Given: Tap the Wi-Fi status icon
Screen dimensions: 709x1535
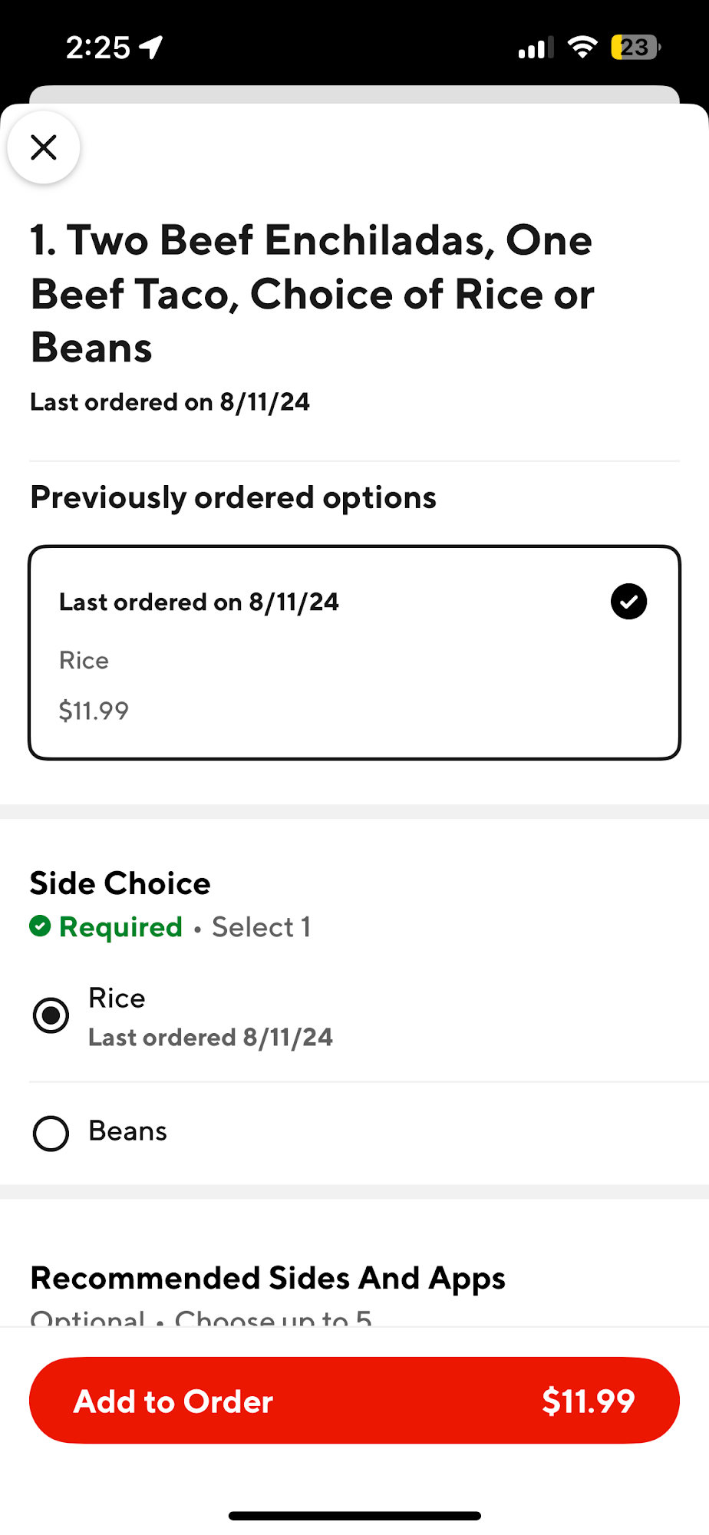Looking at the screenshot, I should [582, 48].
